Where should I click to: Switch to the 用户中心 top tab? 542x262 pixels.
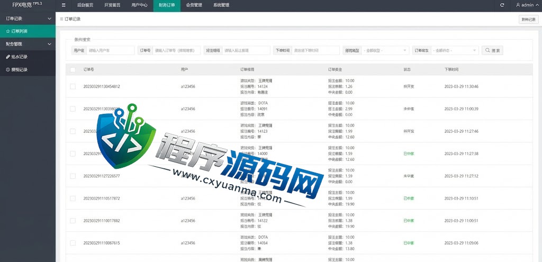coord(140,5)
